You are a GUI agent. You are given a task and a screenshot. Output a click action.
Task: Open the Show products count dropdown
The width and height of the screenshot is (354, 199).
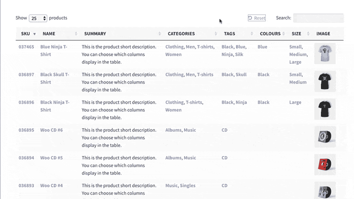point(38,18)
